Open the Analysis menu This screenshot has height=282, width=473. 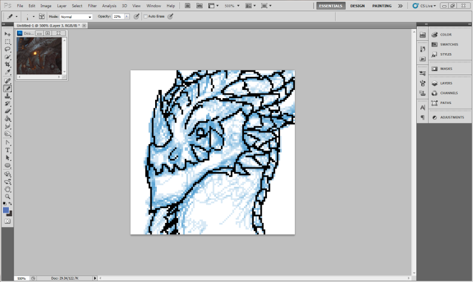pos(109,6)
